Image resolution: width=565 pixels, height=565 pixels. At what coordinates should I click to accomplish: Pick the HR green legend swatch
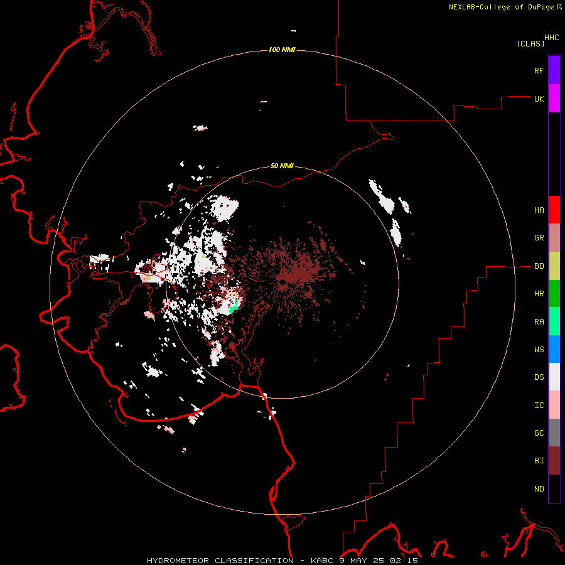pos(554,294)
